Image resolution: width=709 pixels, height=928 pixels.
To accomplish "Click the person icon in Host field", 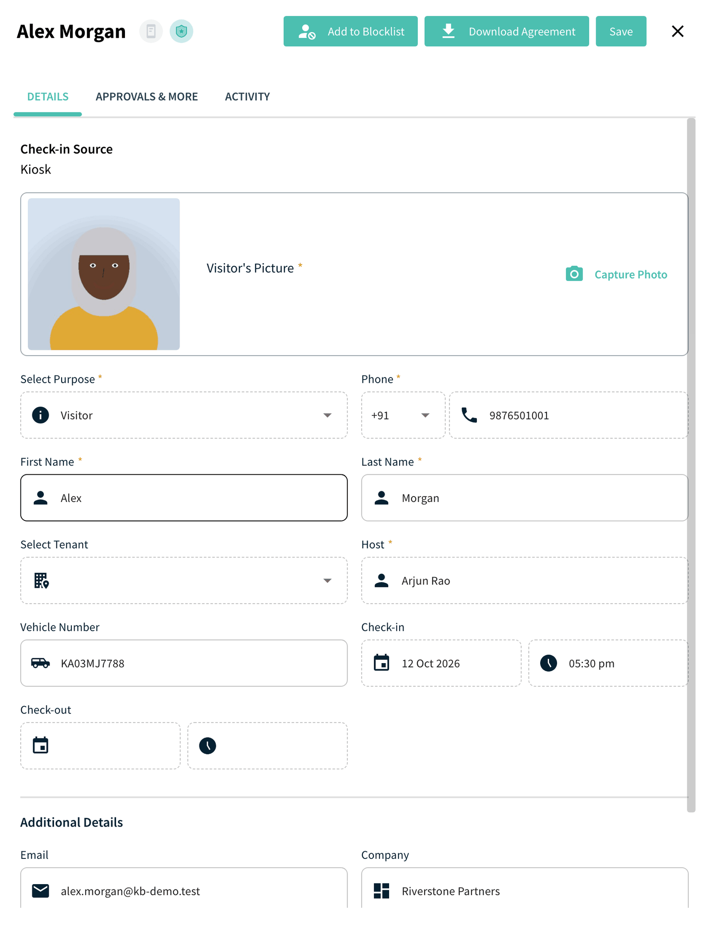I will pyautogui.click(x=381, y=580).
